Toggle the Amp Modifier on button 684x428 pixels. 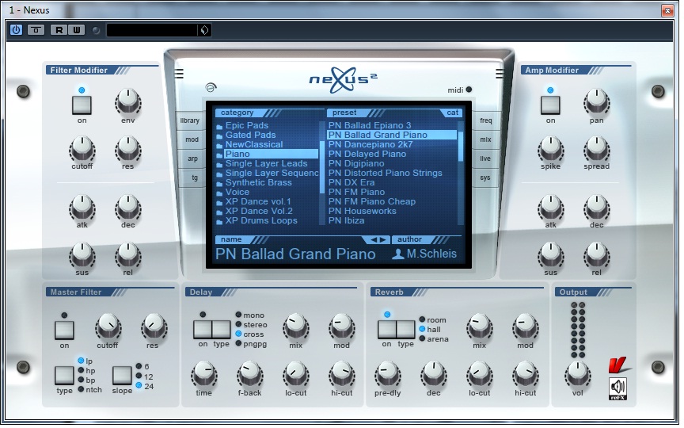coord(550,105)
